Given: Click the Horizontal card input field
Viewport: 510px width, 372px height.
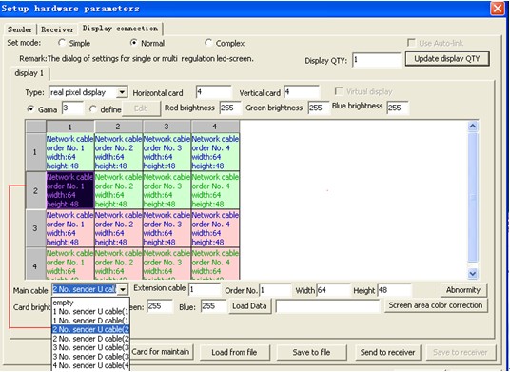Looking at the screenshot, I should [213, 92].
